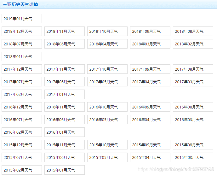This screenshot has width=217, height=175.
Task: Open the 2015年02月天气 link
Action: click(22, 170)
